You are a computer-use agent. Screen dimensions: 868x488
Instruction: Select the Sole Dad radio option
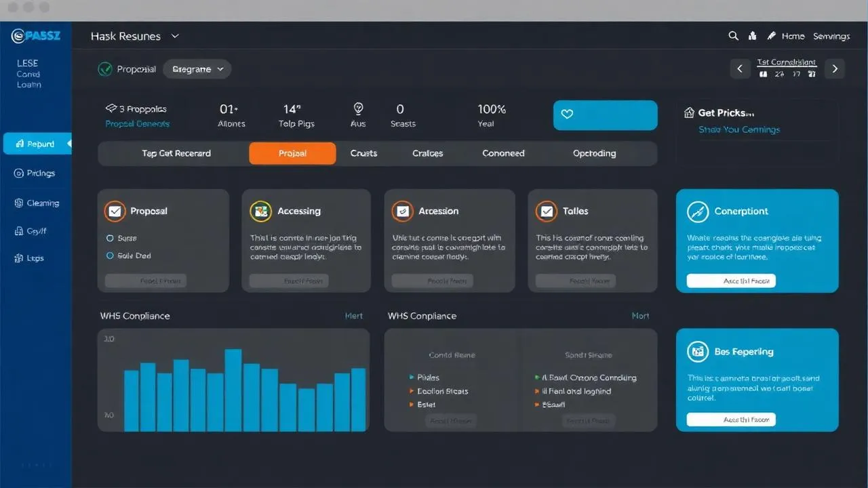tap(110, 256)
